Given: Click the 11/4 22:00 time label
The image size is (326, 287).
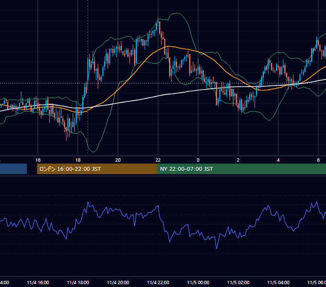Looking at the screenshot, I should pyautogui.click(x=158, y=282).
